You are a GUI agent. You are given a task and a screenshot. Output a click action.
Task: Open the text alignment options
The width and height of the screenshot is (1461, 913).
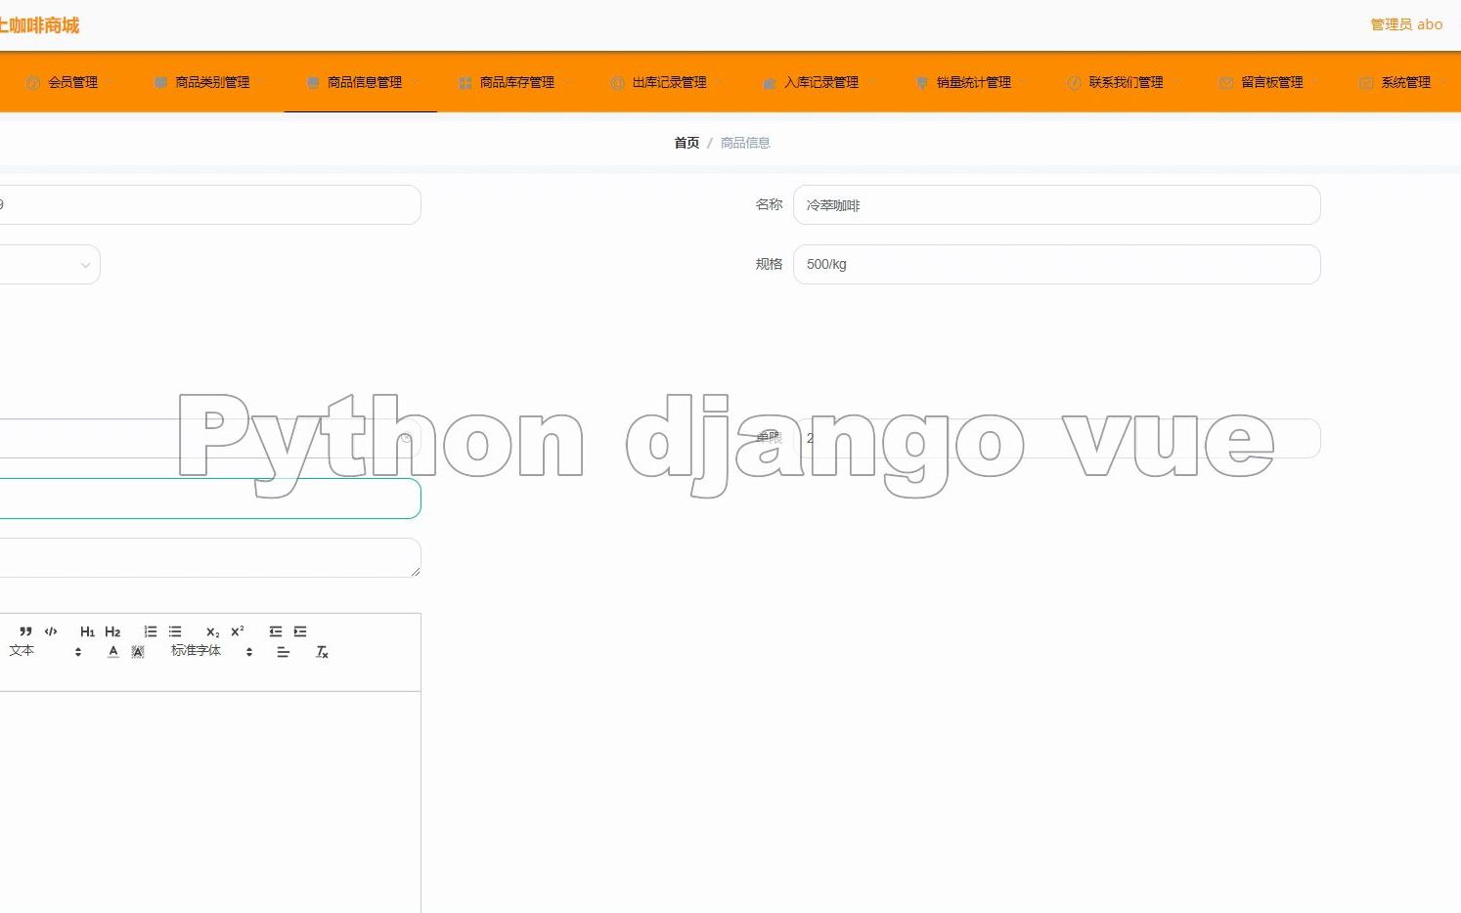pos(283,652)
